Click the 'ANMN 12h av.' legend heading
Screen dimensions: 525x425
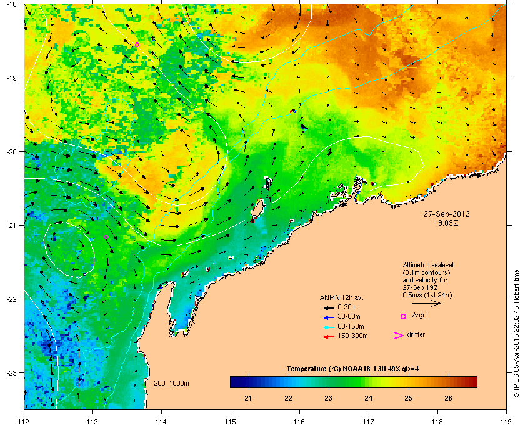point(341,297)
